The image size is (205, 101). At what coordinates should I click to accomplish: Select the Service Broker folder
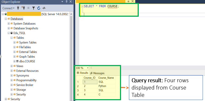coord(25,85)
